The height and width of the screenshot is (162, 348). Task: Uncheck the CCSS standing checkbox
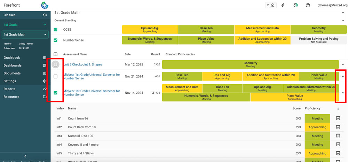pos(56,30)
